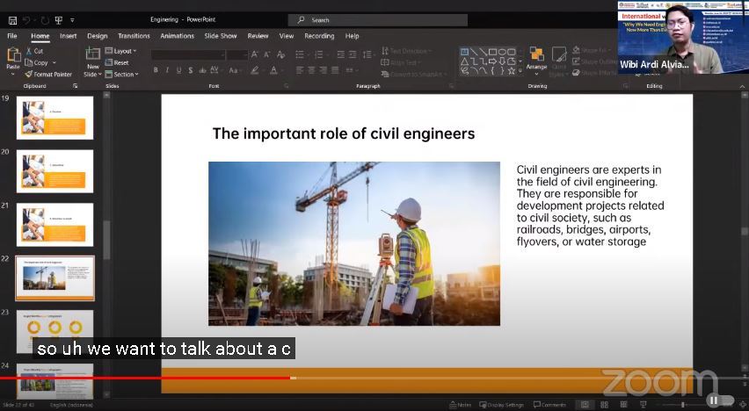Click the Undo arrow in title bar
Viewport: 749px width, 411px height.
pos(26,20)
